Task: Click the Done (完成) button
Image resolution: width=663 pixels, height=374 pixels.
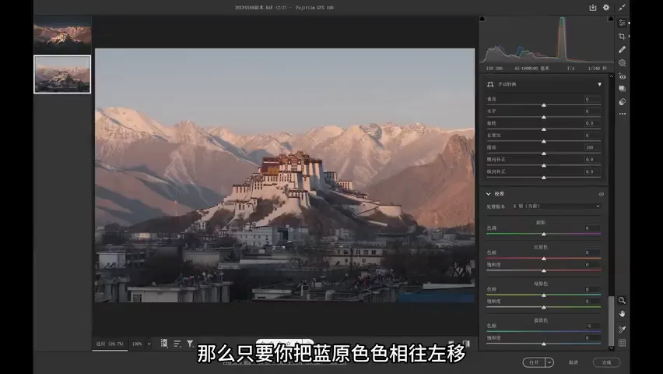Action: (606, 362)
